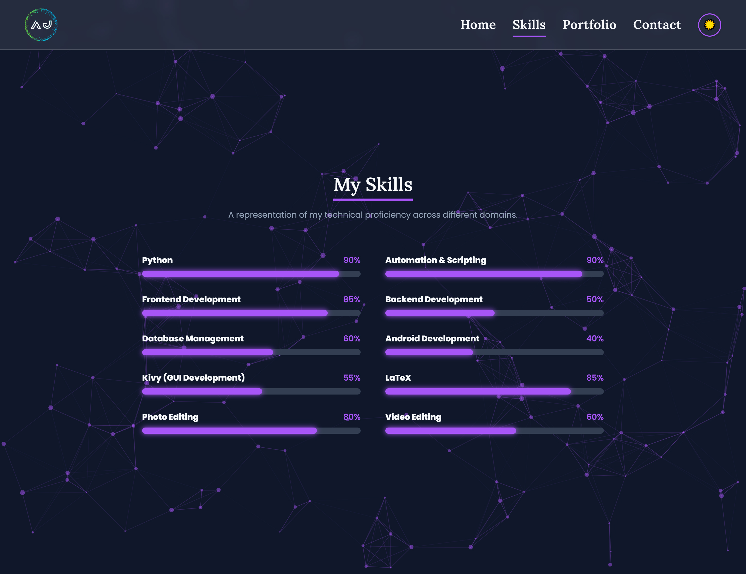
Task: Click the 55% value for Kivy
Action: [x=352, y=378]
